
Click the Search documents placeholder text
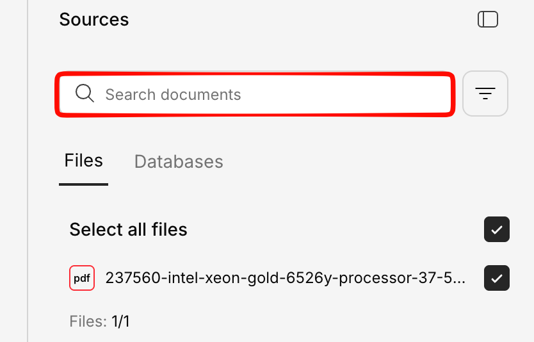click(173, 95)
